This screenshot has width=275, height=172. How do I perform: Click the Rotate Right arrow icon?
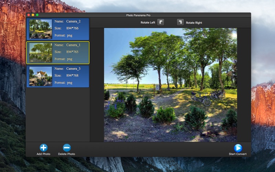pyautogui.click(x=180, y=22)
